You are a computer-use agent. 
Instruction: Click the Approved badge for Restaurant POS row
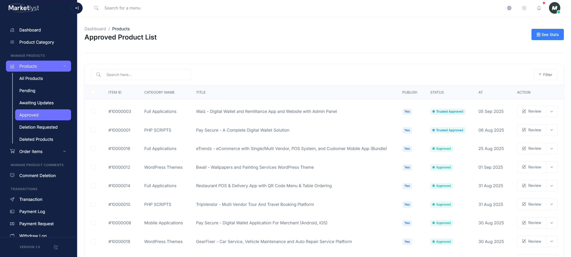[x=441, y=186]
